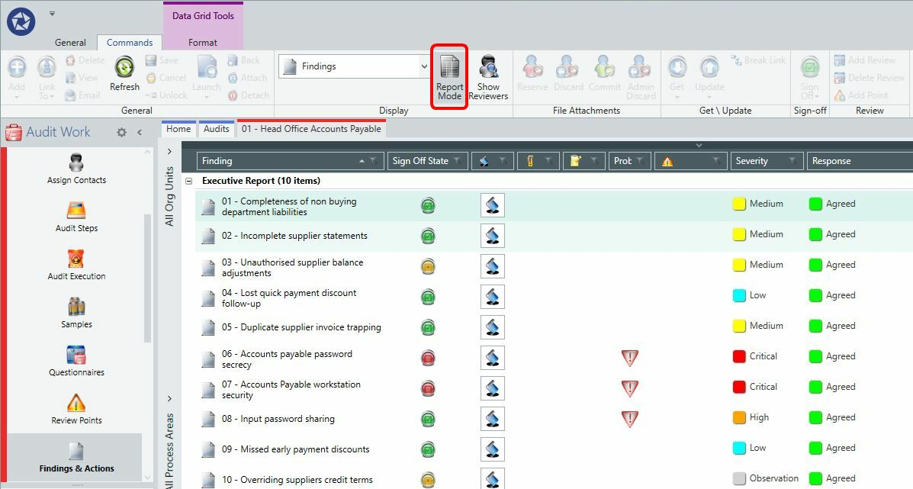Switch to the General ribbon tab
This screenshot has height=489, width=913.
pyautogui.click(x=70, y=43)
